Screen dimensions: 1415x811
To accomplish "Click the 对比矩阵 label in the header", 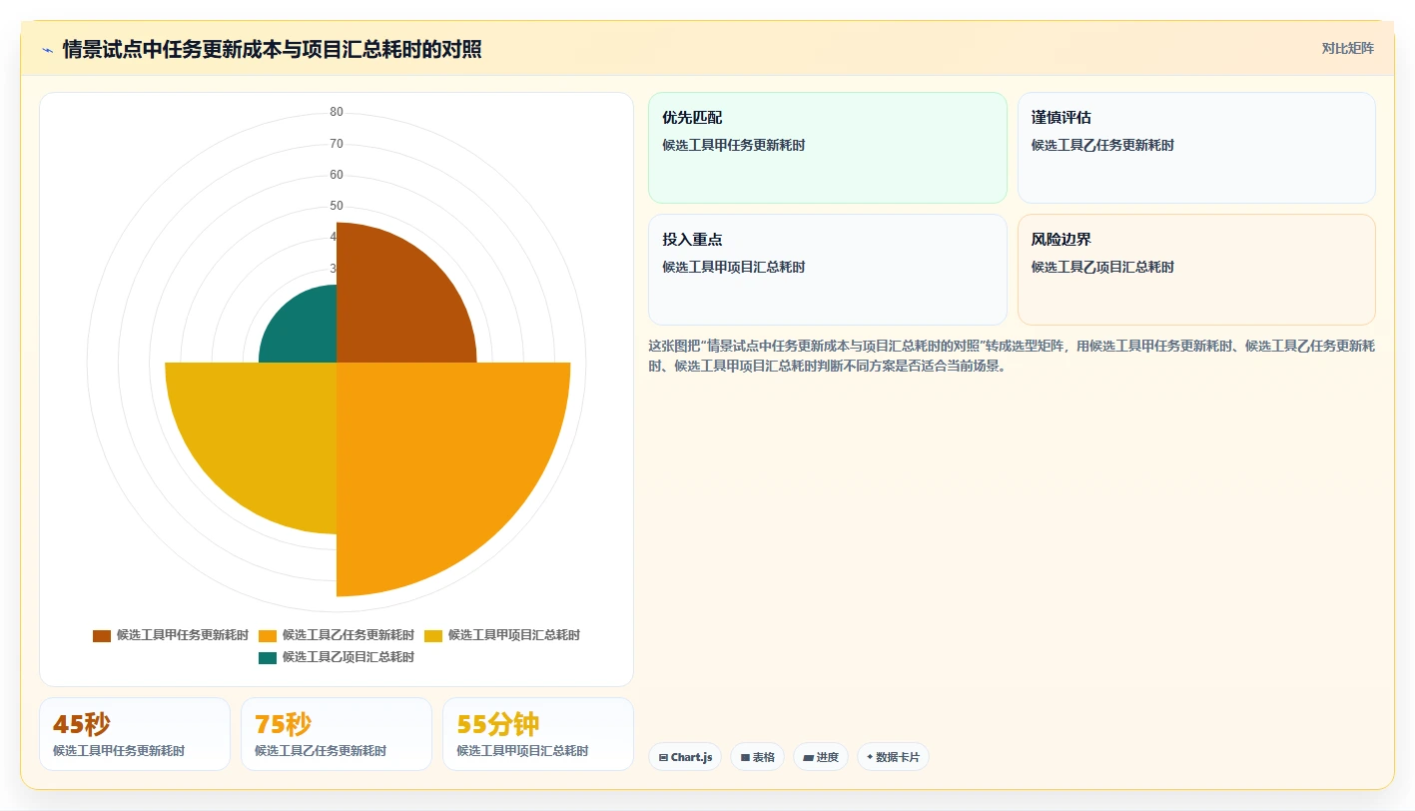I will point(1347,49).
